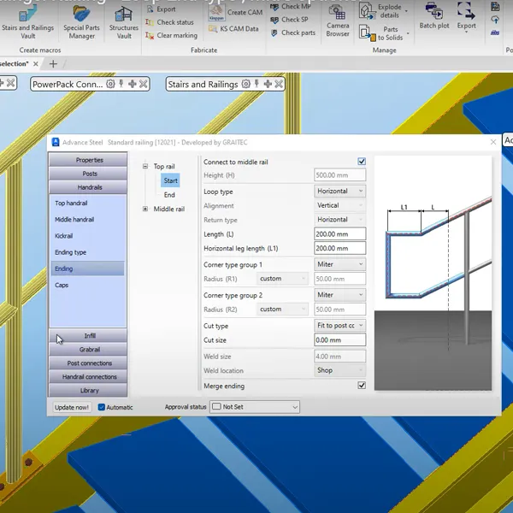Click Length (L) input field
Viewport: 513px width, 513px height.
[340, 234]
